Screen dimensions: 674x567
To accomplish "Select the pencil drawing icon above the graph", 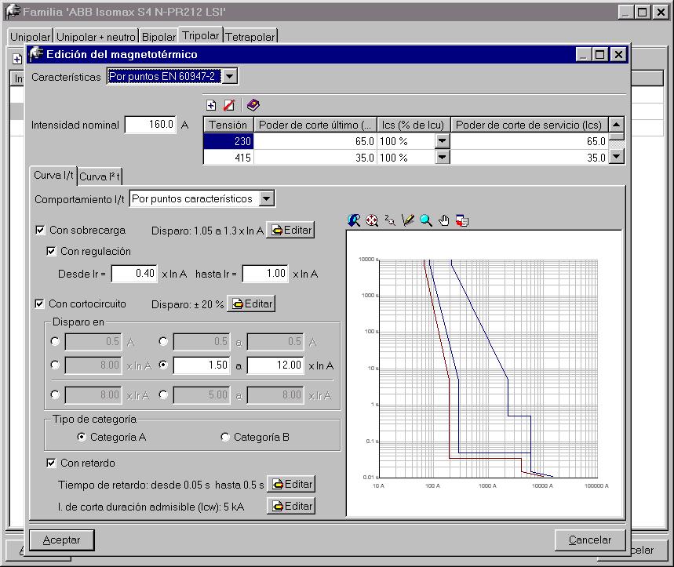I will point(407,220).
